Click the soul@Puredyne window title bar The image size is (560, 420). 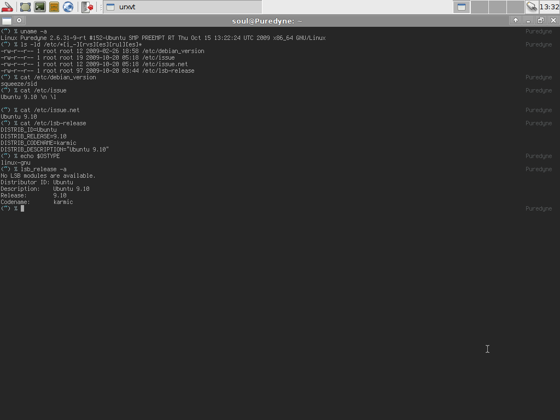[x=267, y=21]
